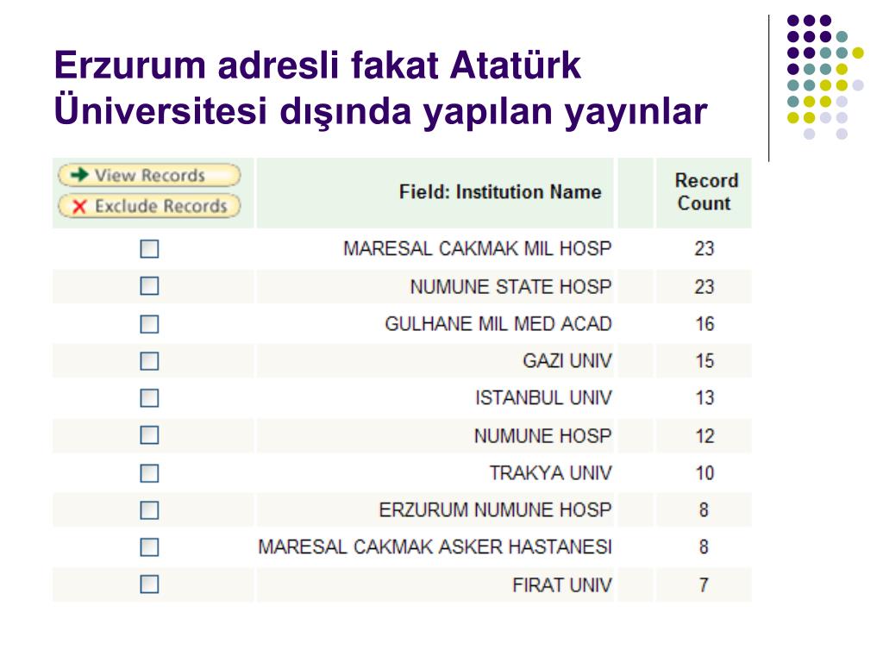Screen dimensions: 883x662
Task: Tick the NUMUNE STATE HOSP checkbox
Action: [149, 286]
